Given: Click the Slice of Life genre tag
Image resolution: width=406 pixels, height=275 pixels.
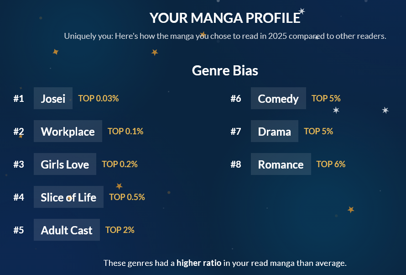Looking at the screenshot, I should point(68,197).
